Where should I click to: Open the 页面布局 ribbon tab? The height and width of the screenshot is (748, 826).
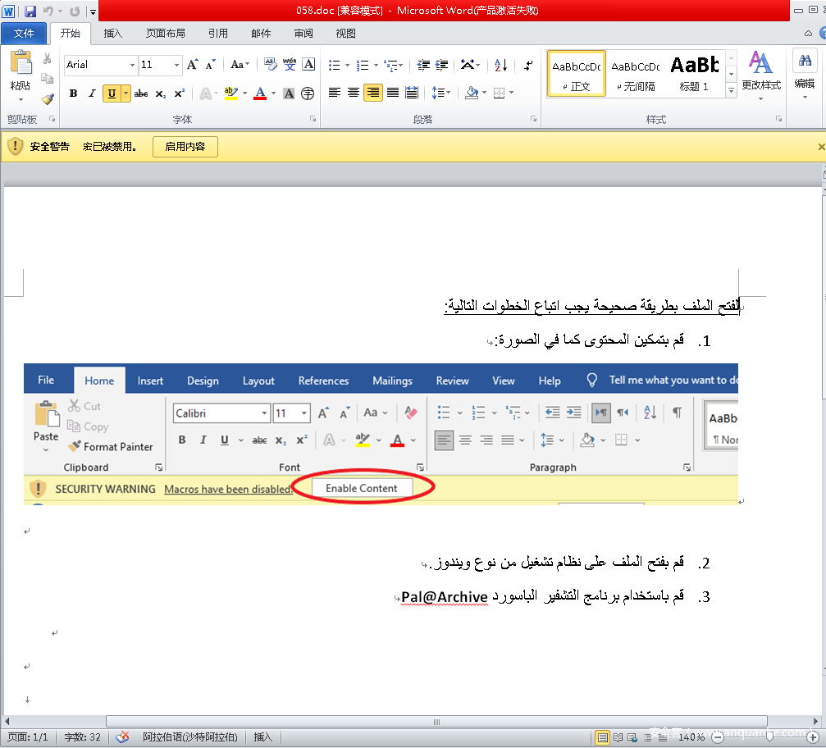coord(166,34)
